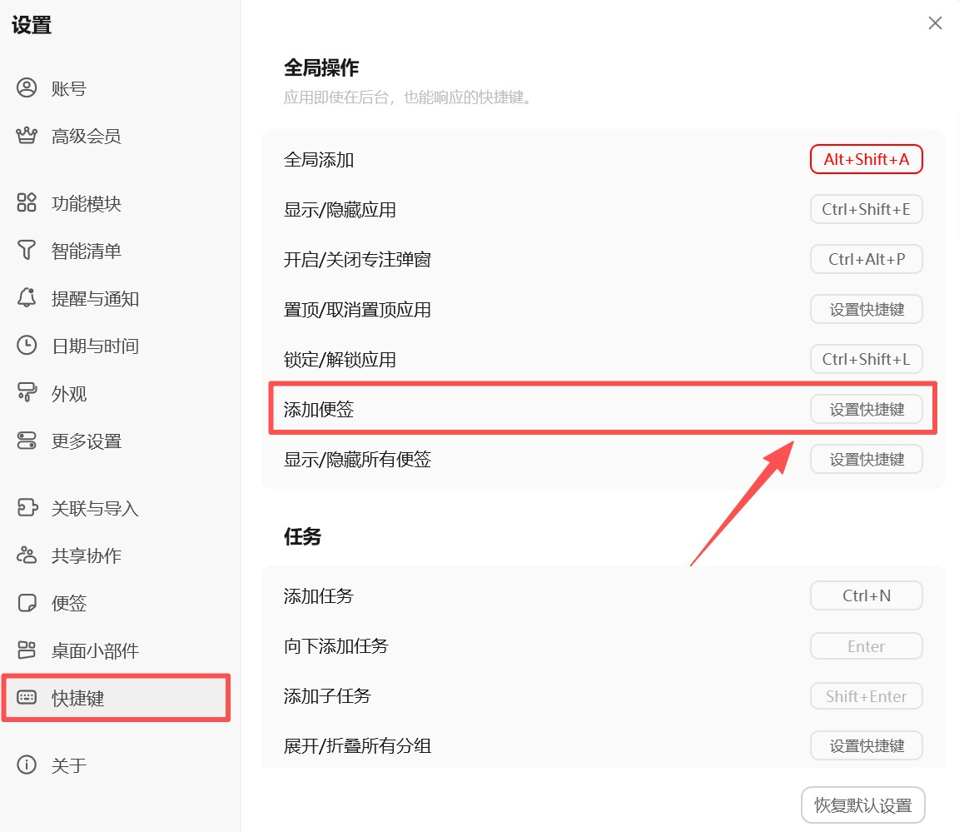Click the 快捷键 keyboard icon
Screen dimensions: 959x832
click(24, 698)
